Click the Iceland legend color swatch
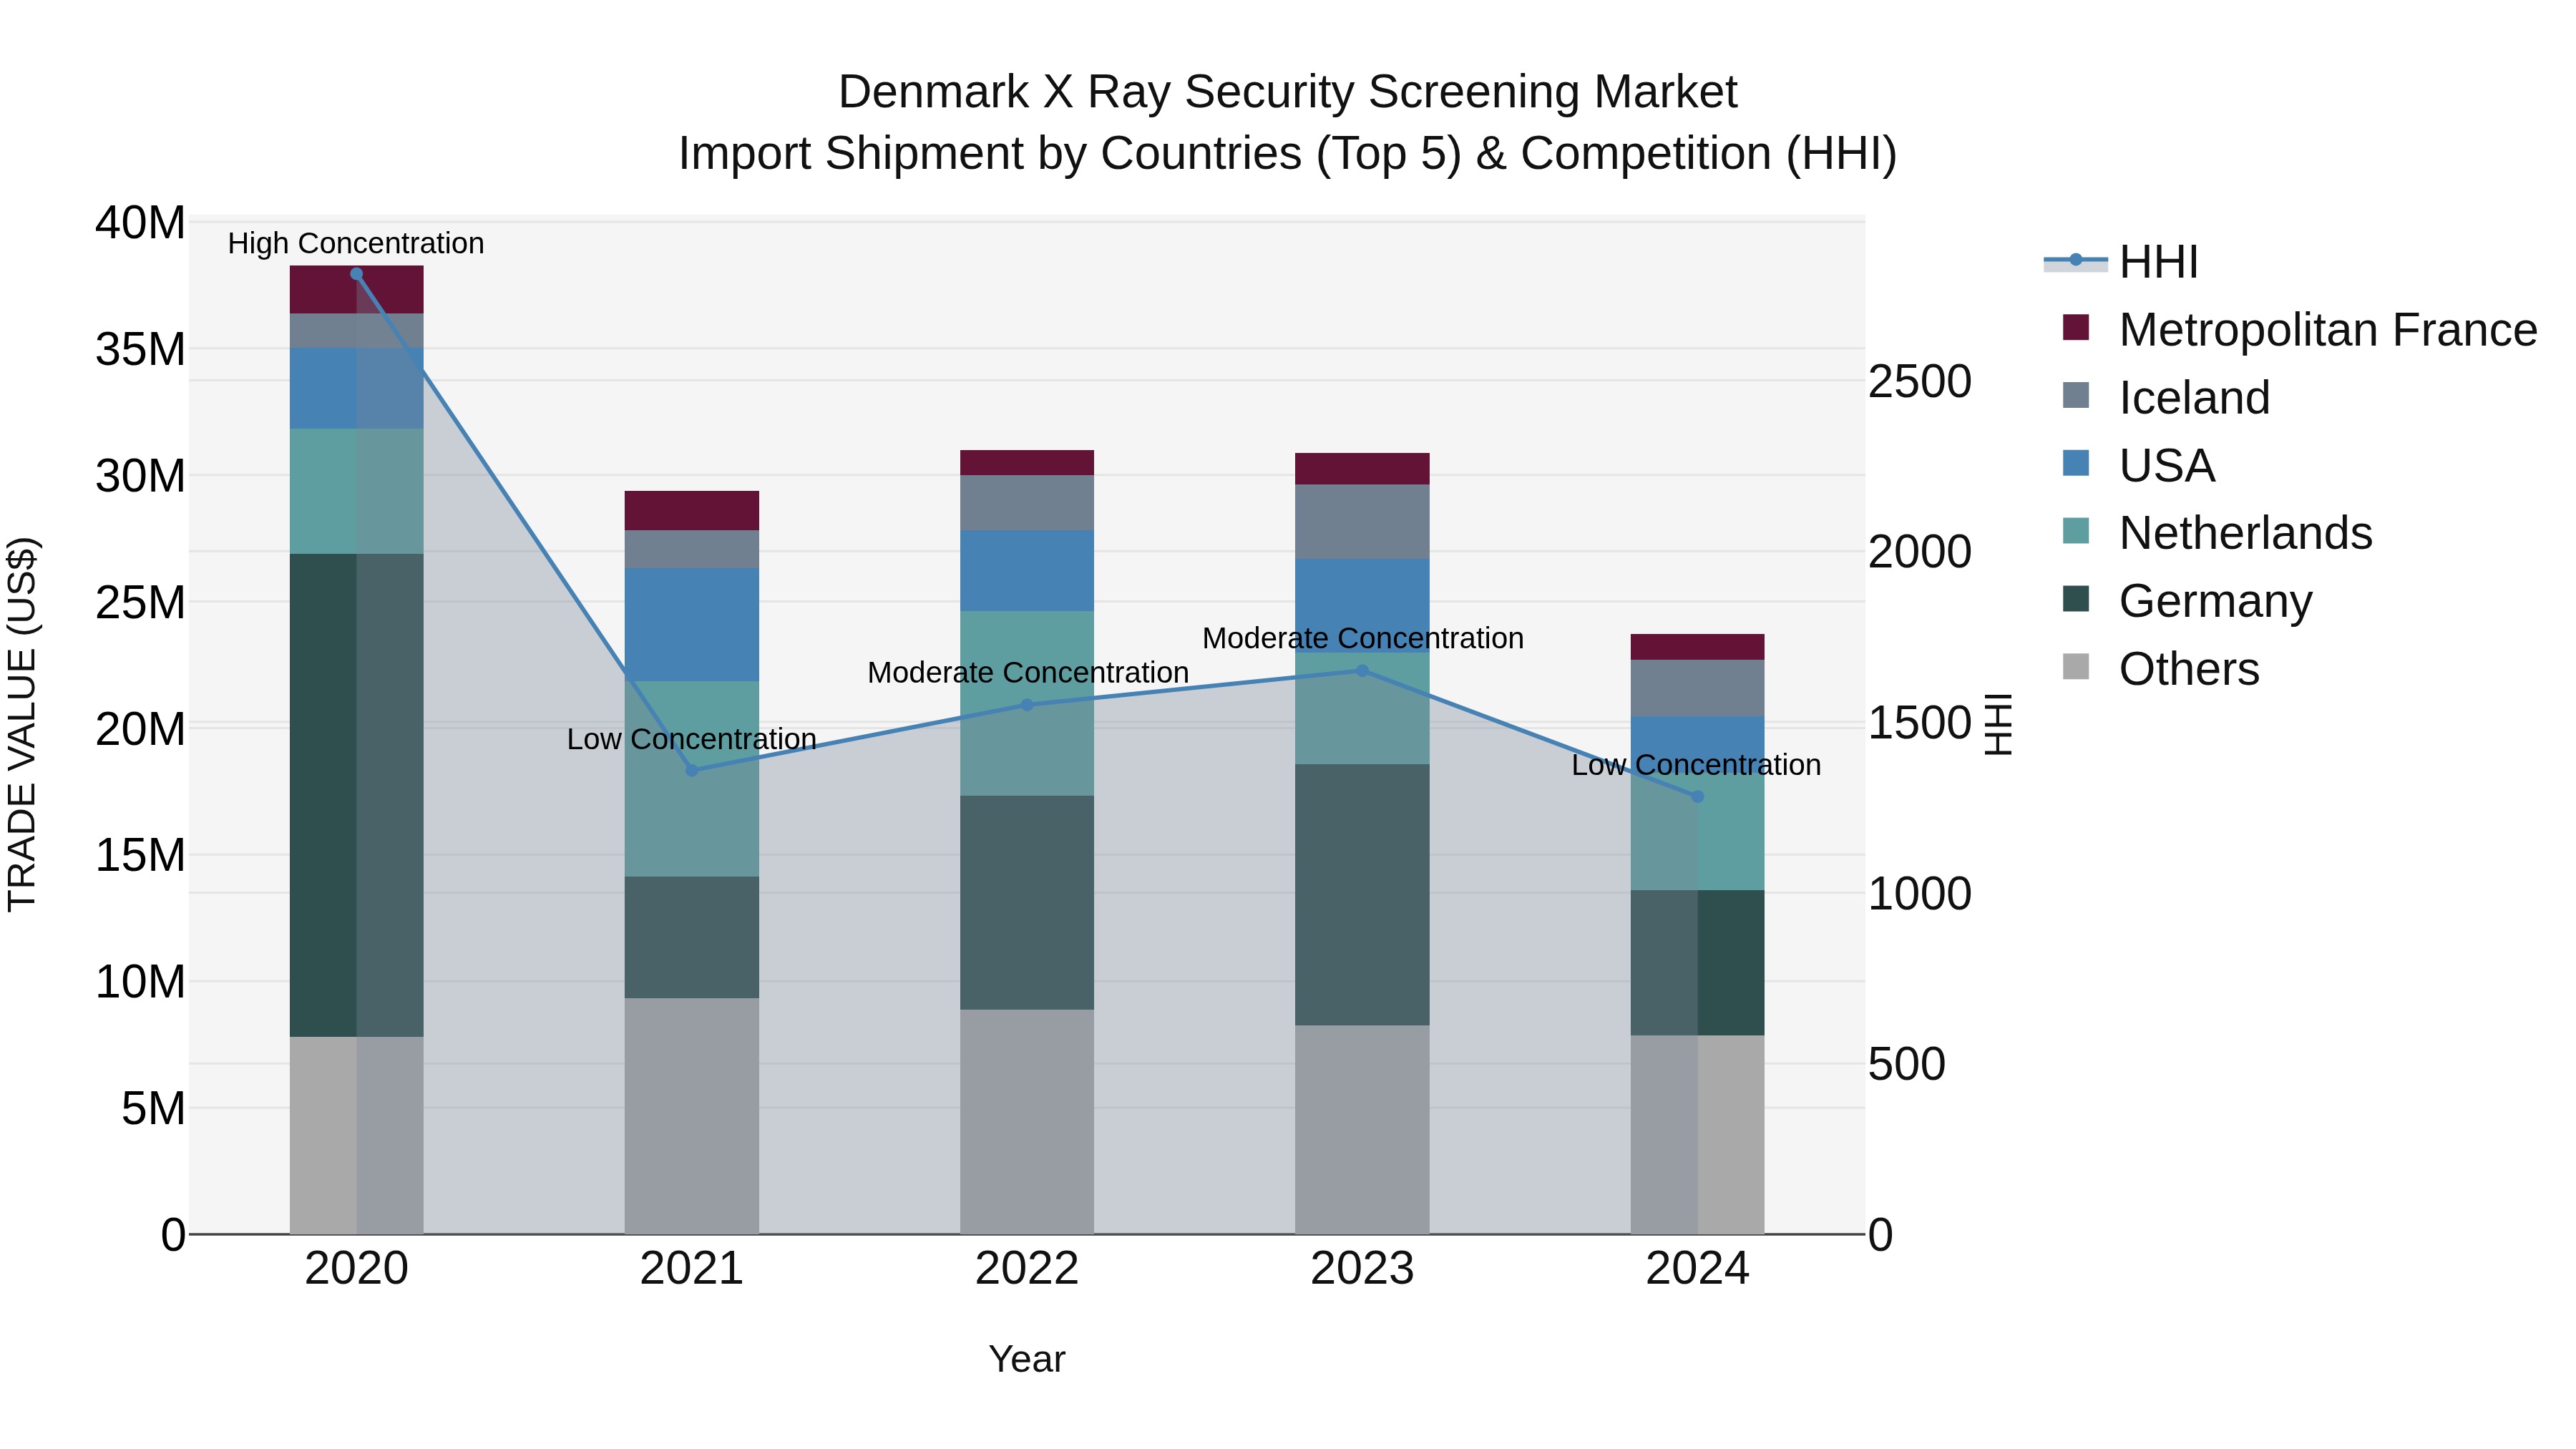This screenshot has height=1449, width=2576. [x=2076, y=395]
